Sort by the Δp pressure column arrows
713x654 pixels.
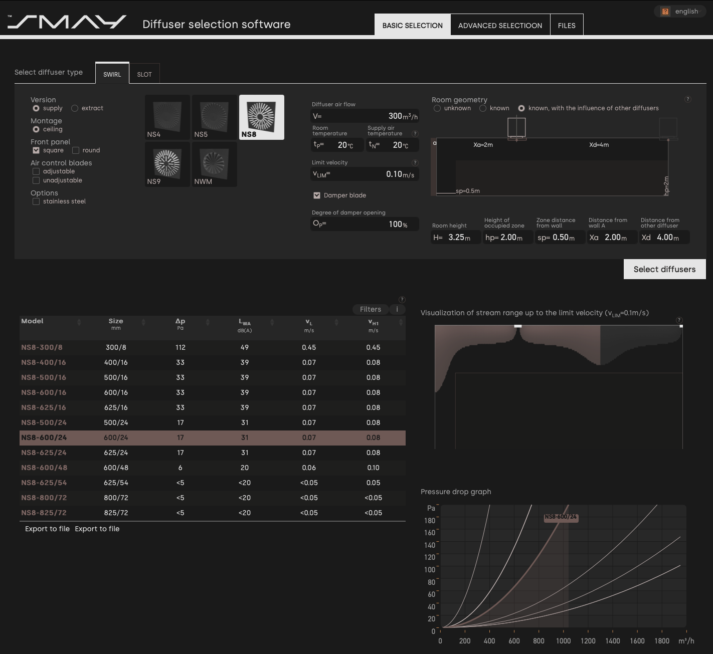(208, 322)
